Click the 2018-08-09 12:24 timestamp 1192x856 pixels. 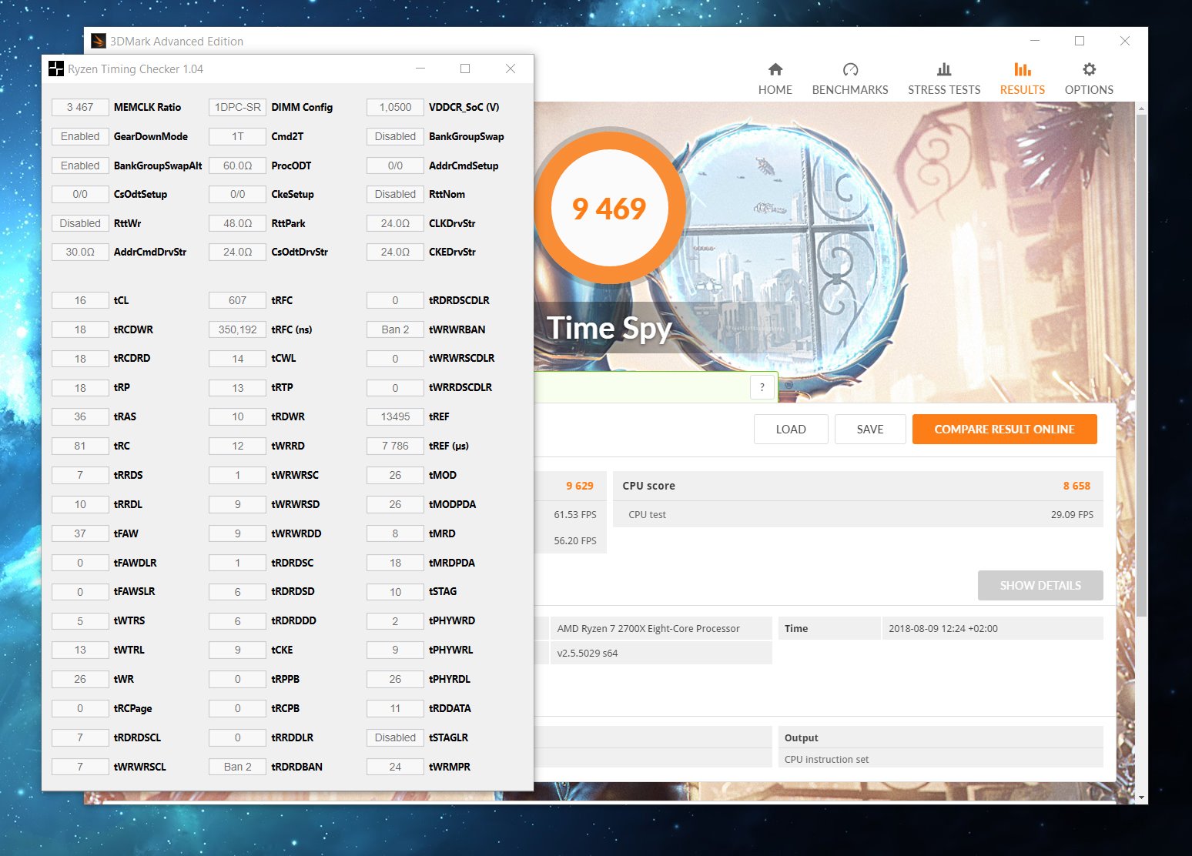click(943, 628)
